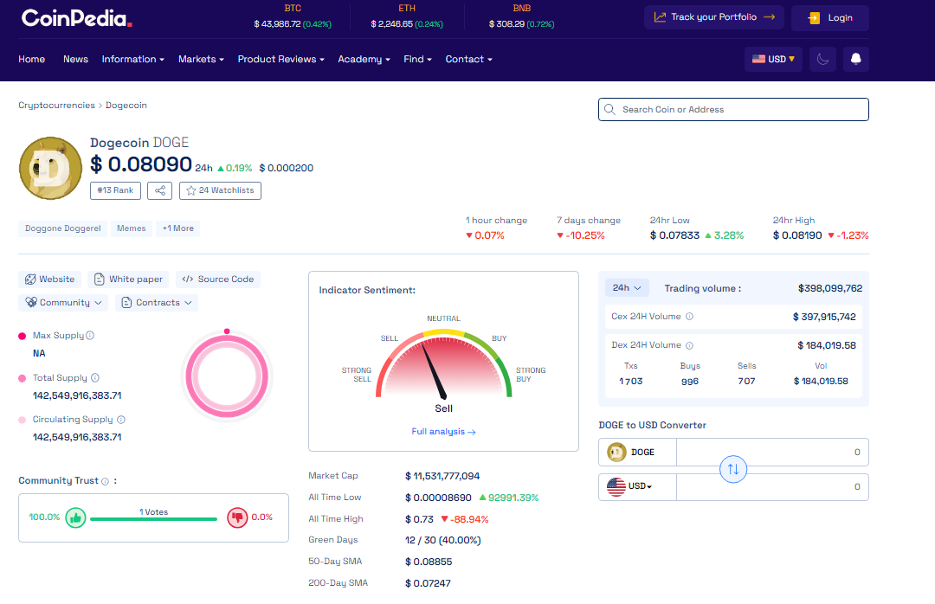Click the DOGE amount input field
935x604 pixels.
pyautogui.click(x=772, y=452)
